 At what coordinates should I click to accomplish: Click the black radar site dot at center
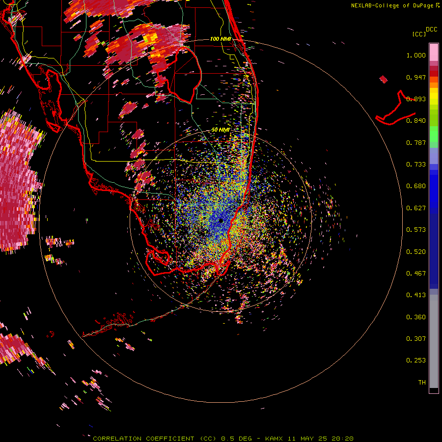221,221
